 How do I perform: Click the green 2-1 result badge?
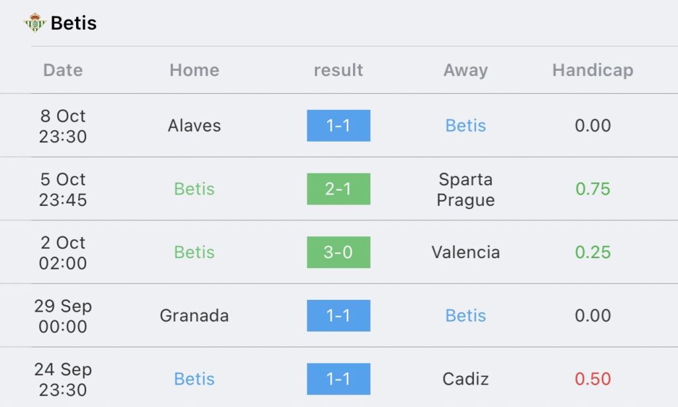tap(338, 189)
